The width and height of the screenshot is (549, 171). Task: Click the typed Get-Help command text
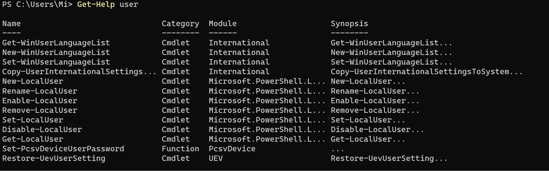(x=107, y=5)
